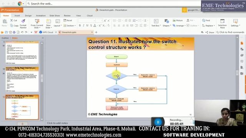
Task: Redo the last action
Action: (26, 32)
